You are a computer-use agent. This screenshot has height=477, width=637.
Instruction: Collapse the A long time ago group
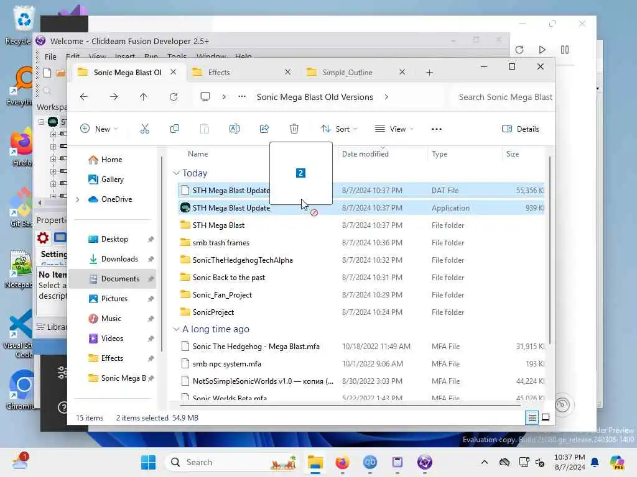[176, 329]
